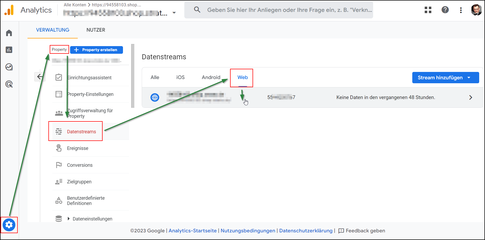Image resolution: width=485 pixels, height=240 pixels.
Task: Open the web data stream details chevron
Action: 470,97
